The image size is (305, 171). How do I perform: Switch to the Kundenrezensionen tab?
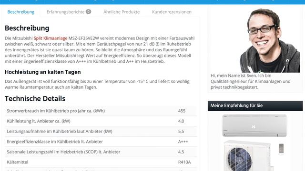tap(172, 12)
